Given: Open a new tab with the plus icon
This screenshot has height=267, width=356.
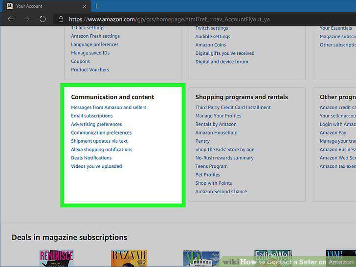Looking at the screenshot, I should coord(96,6).
